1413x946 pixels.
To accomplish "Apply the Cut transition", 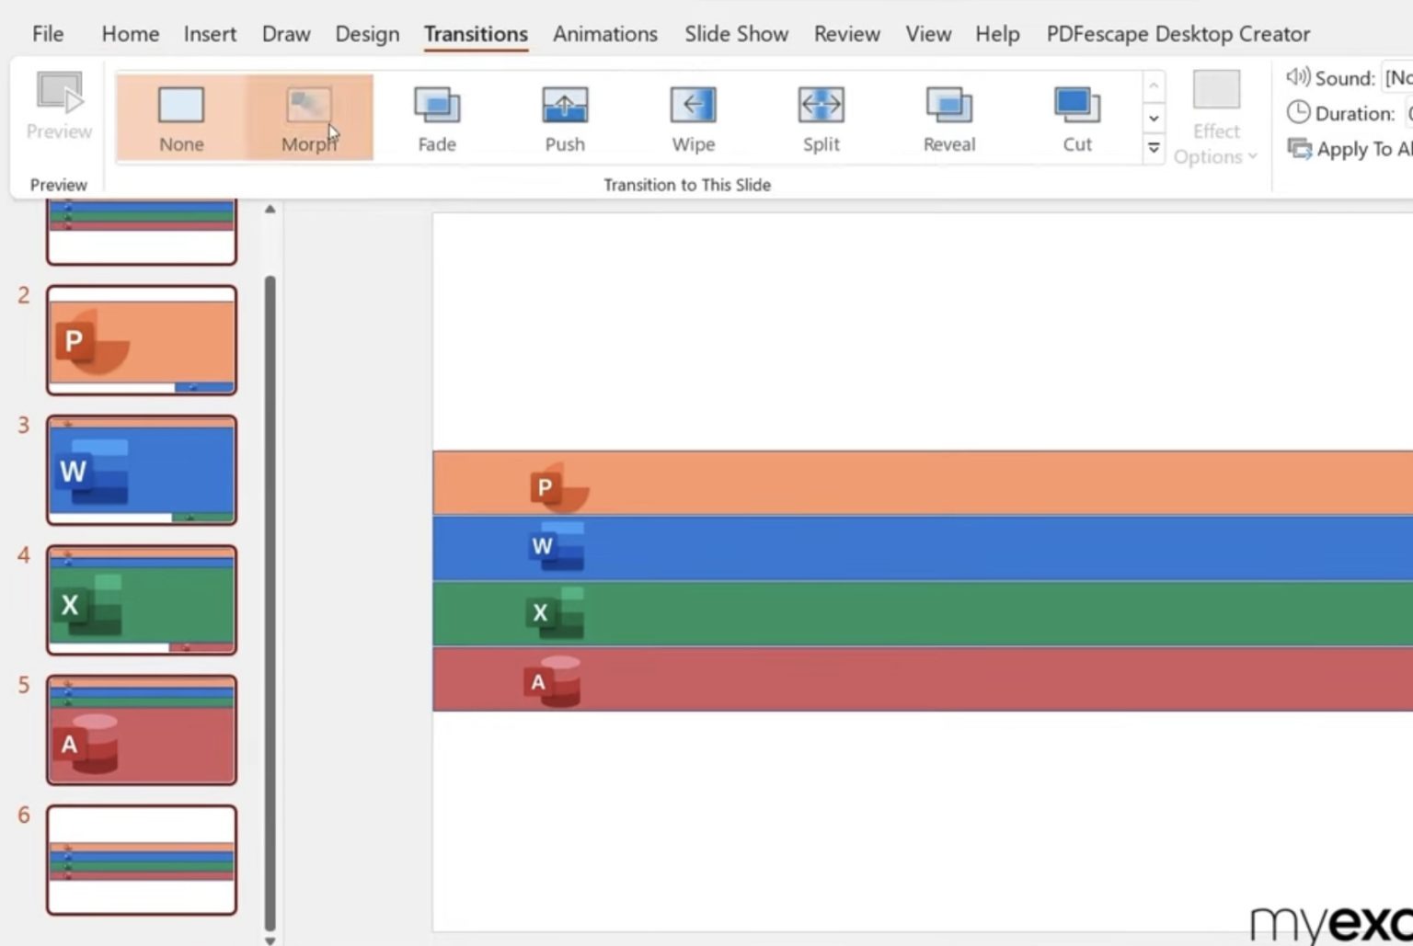I will click(1076, 115).
